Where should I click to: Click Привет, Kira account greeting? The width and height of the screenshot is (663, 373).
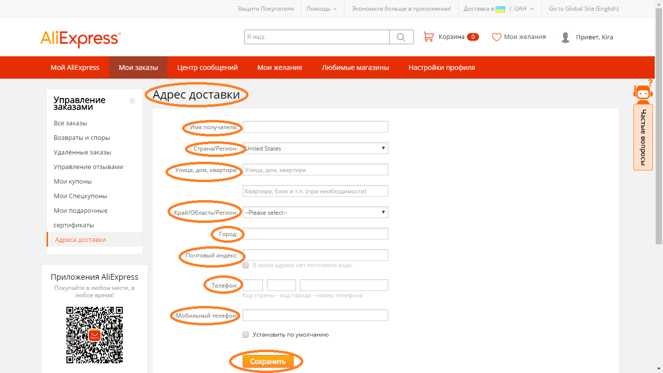click(x=595, y=37)
